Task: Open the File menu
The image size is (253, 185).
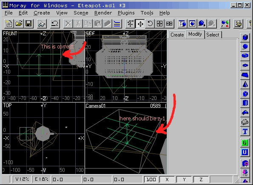Action: tap(9, 13)
